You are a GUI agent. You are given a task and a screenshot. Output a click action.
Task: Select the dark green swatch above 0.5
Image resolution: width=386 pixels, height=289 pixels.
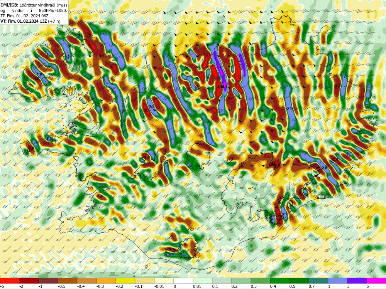(299, 281)
